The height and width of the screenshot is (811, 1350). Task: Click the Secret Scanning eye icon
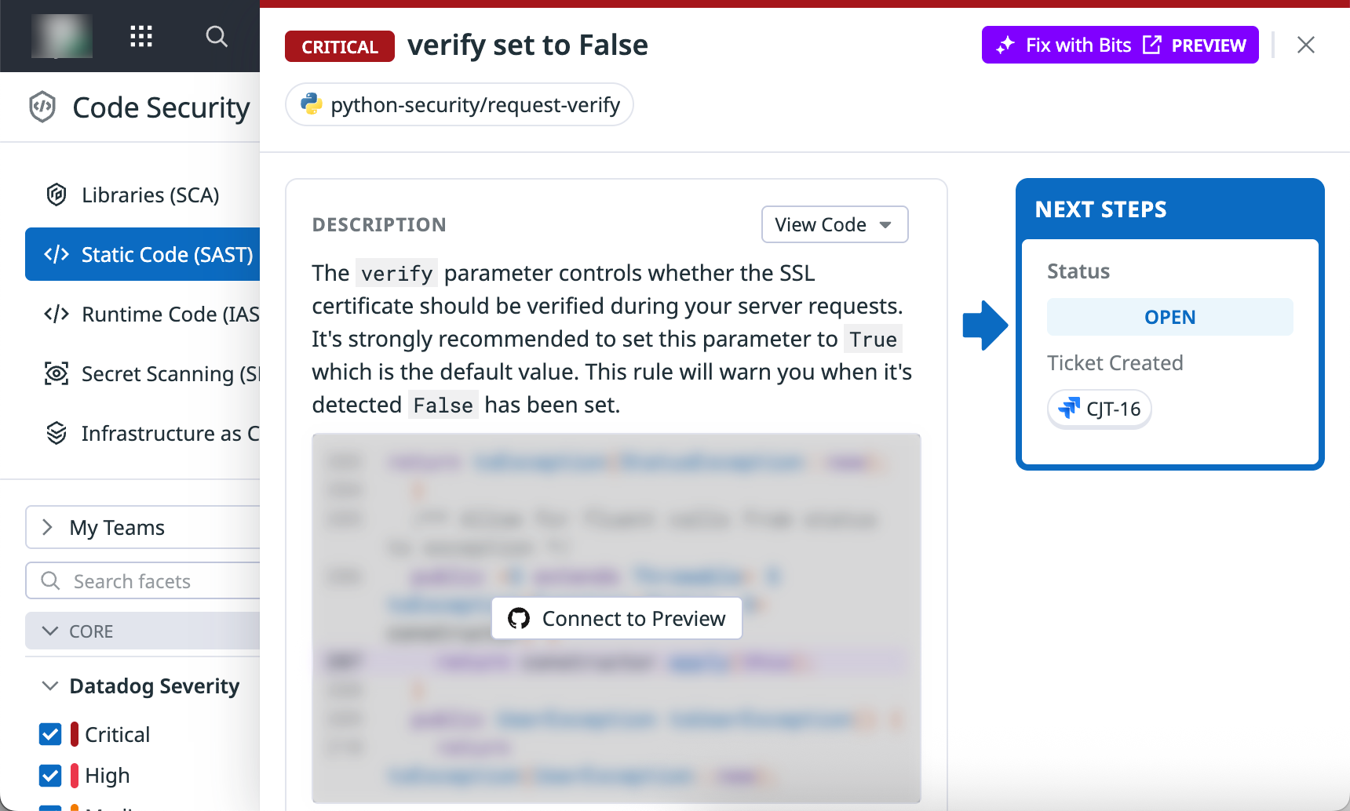(57, 373)
